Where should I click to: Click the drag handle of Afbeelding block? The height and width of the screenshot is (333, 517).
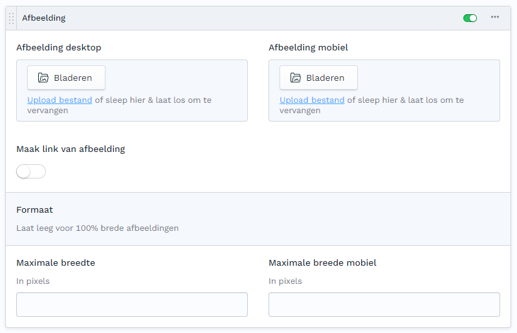click(x=11, y=18)
